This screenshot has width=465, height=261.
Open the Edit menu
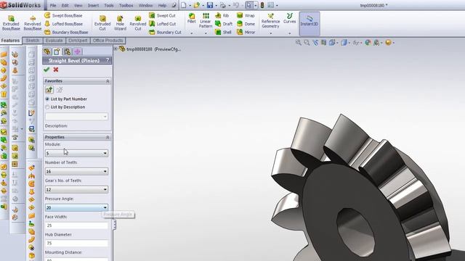[x=65, y=5]
